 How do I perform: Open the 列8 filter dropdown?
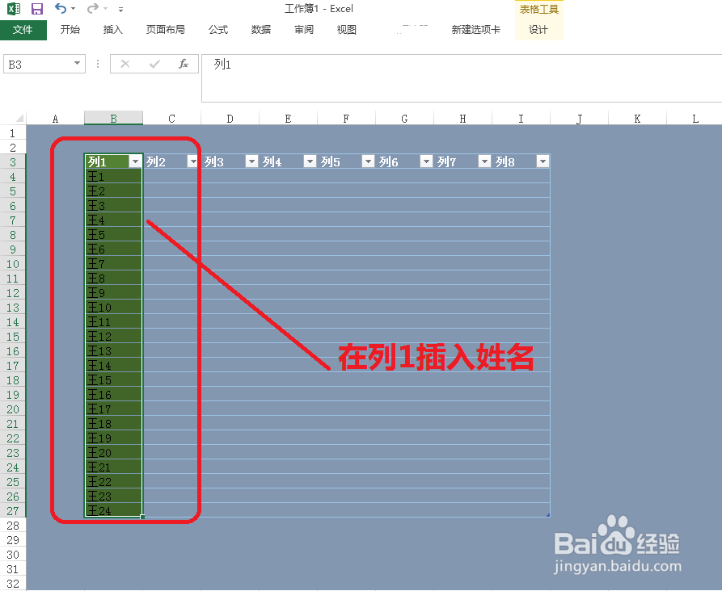(x=543, y=161)
